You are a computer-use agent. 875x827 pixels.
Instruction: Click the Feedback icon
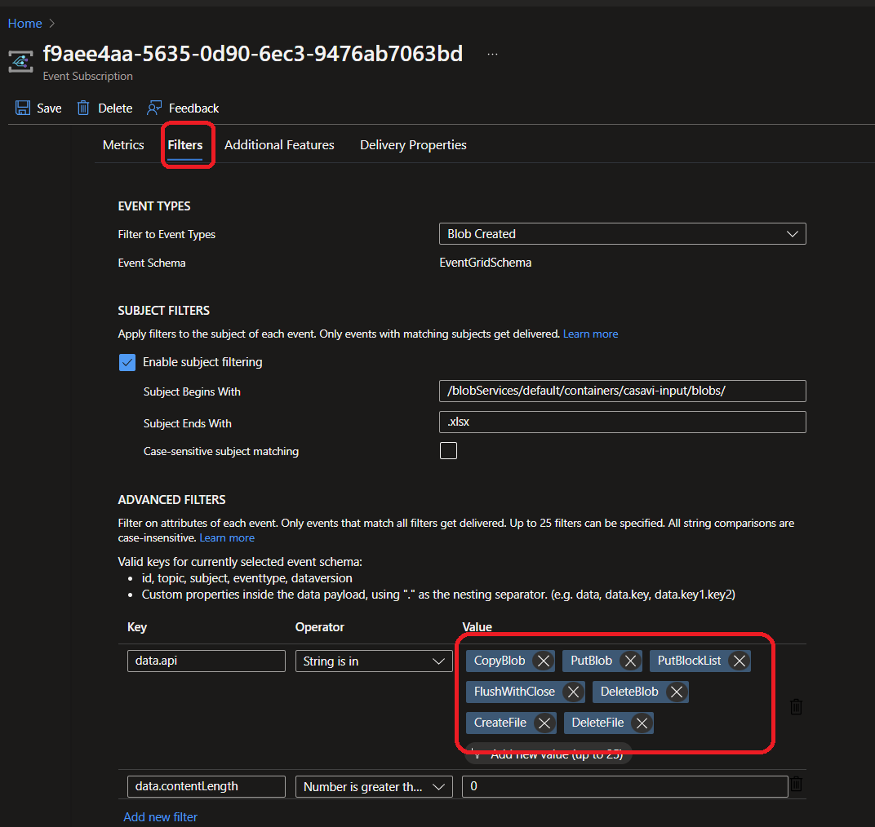(x=154, y=107)
